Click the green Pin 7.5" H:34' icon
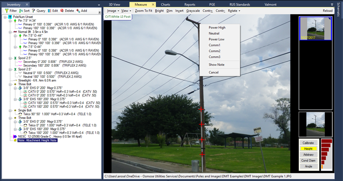The height and width of the screenshot is (181, 343). point(15,20)
